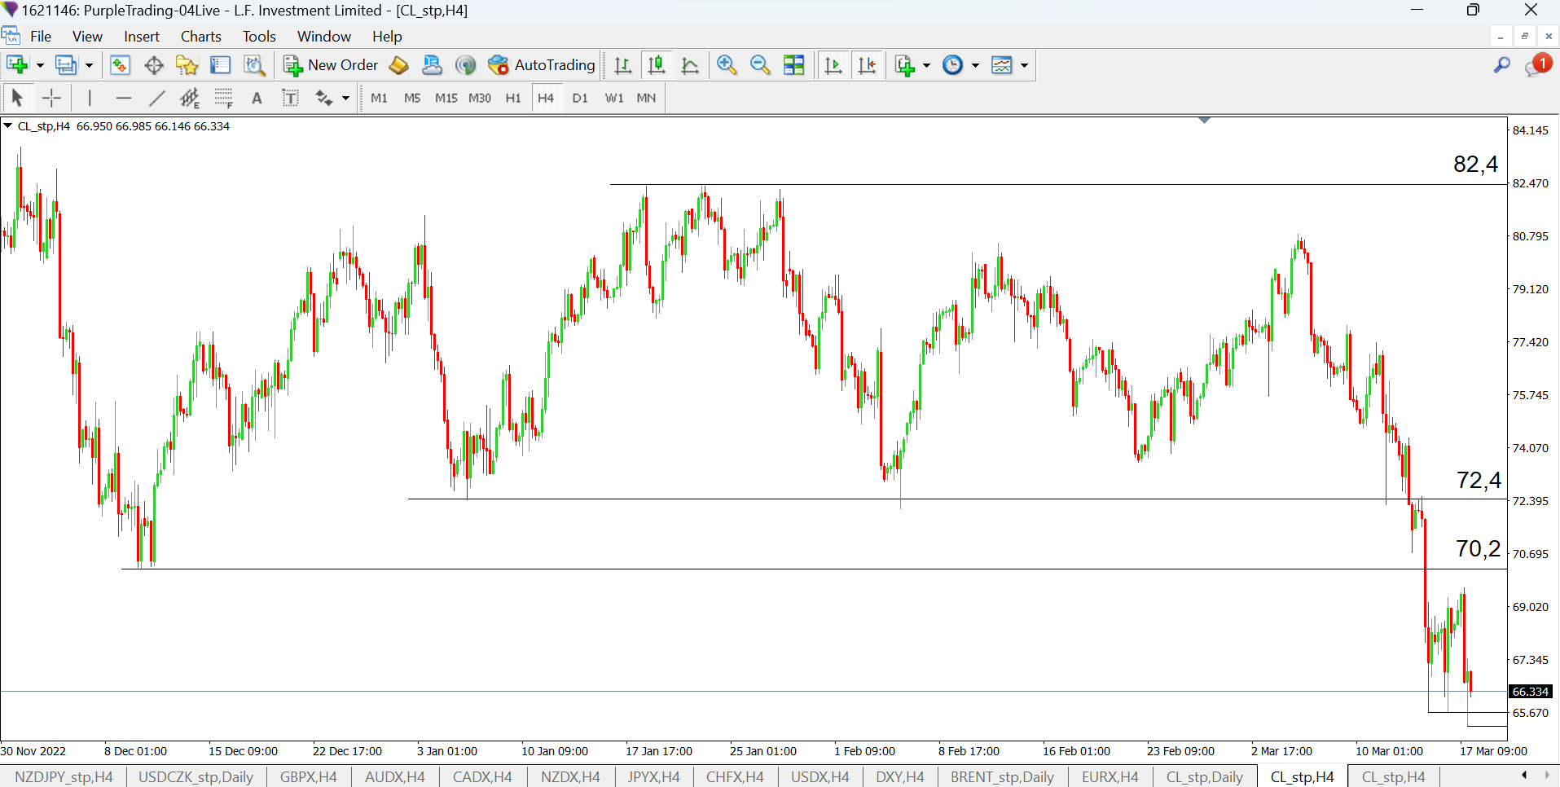Zoom out of the chart

[760, 65]
